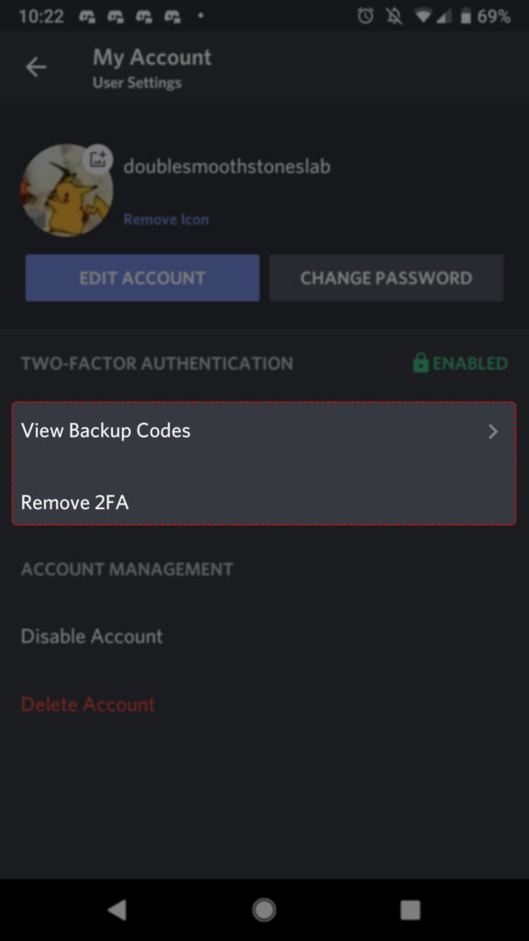Tap the CHANGE PASSWORD button
Viewport: 529px width, 941px height.
[386, 278]
